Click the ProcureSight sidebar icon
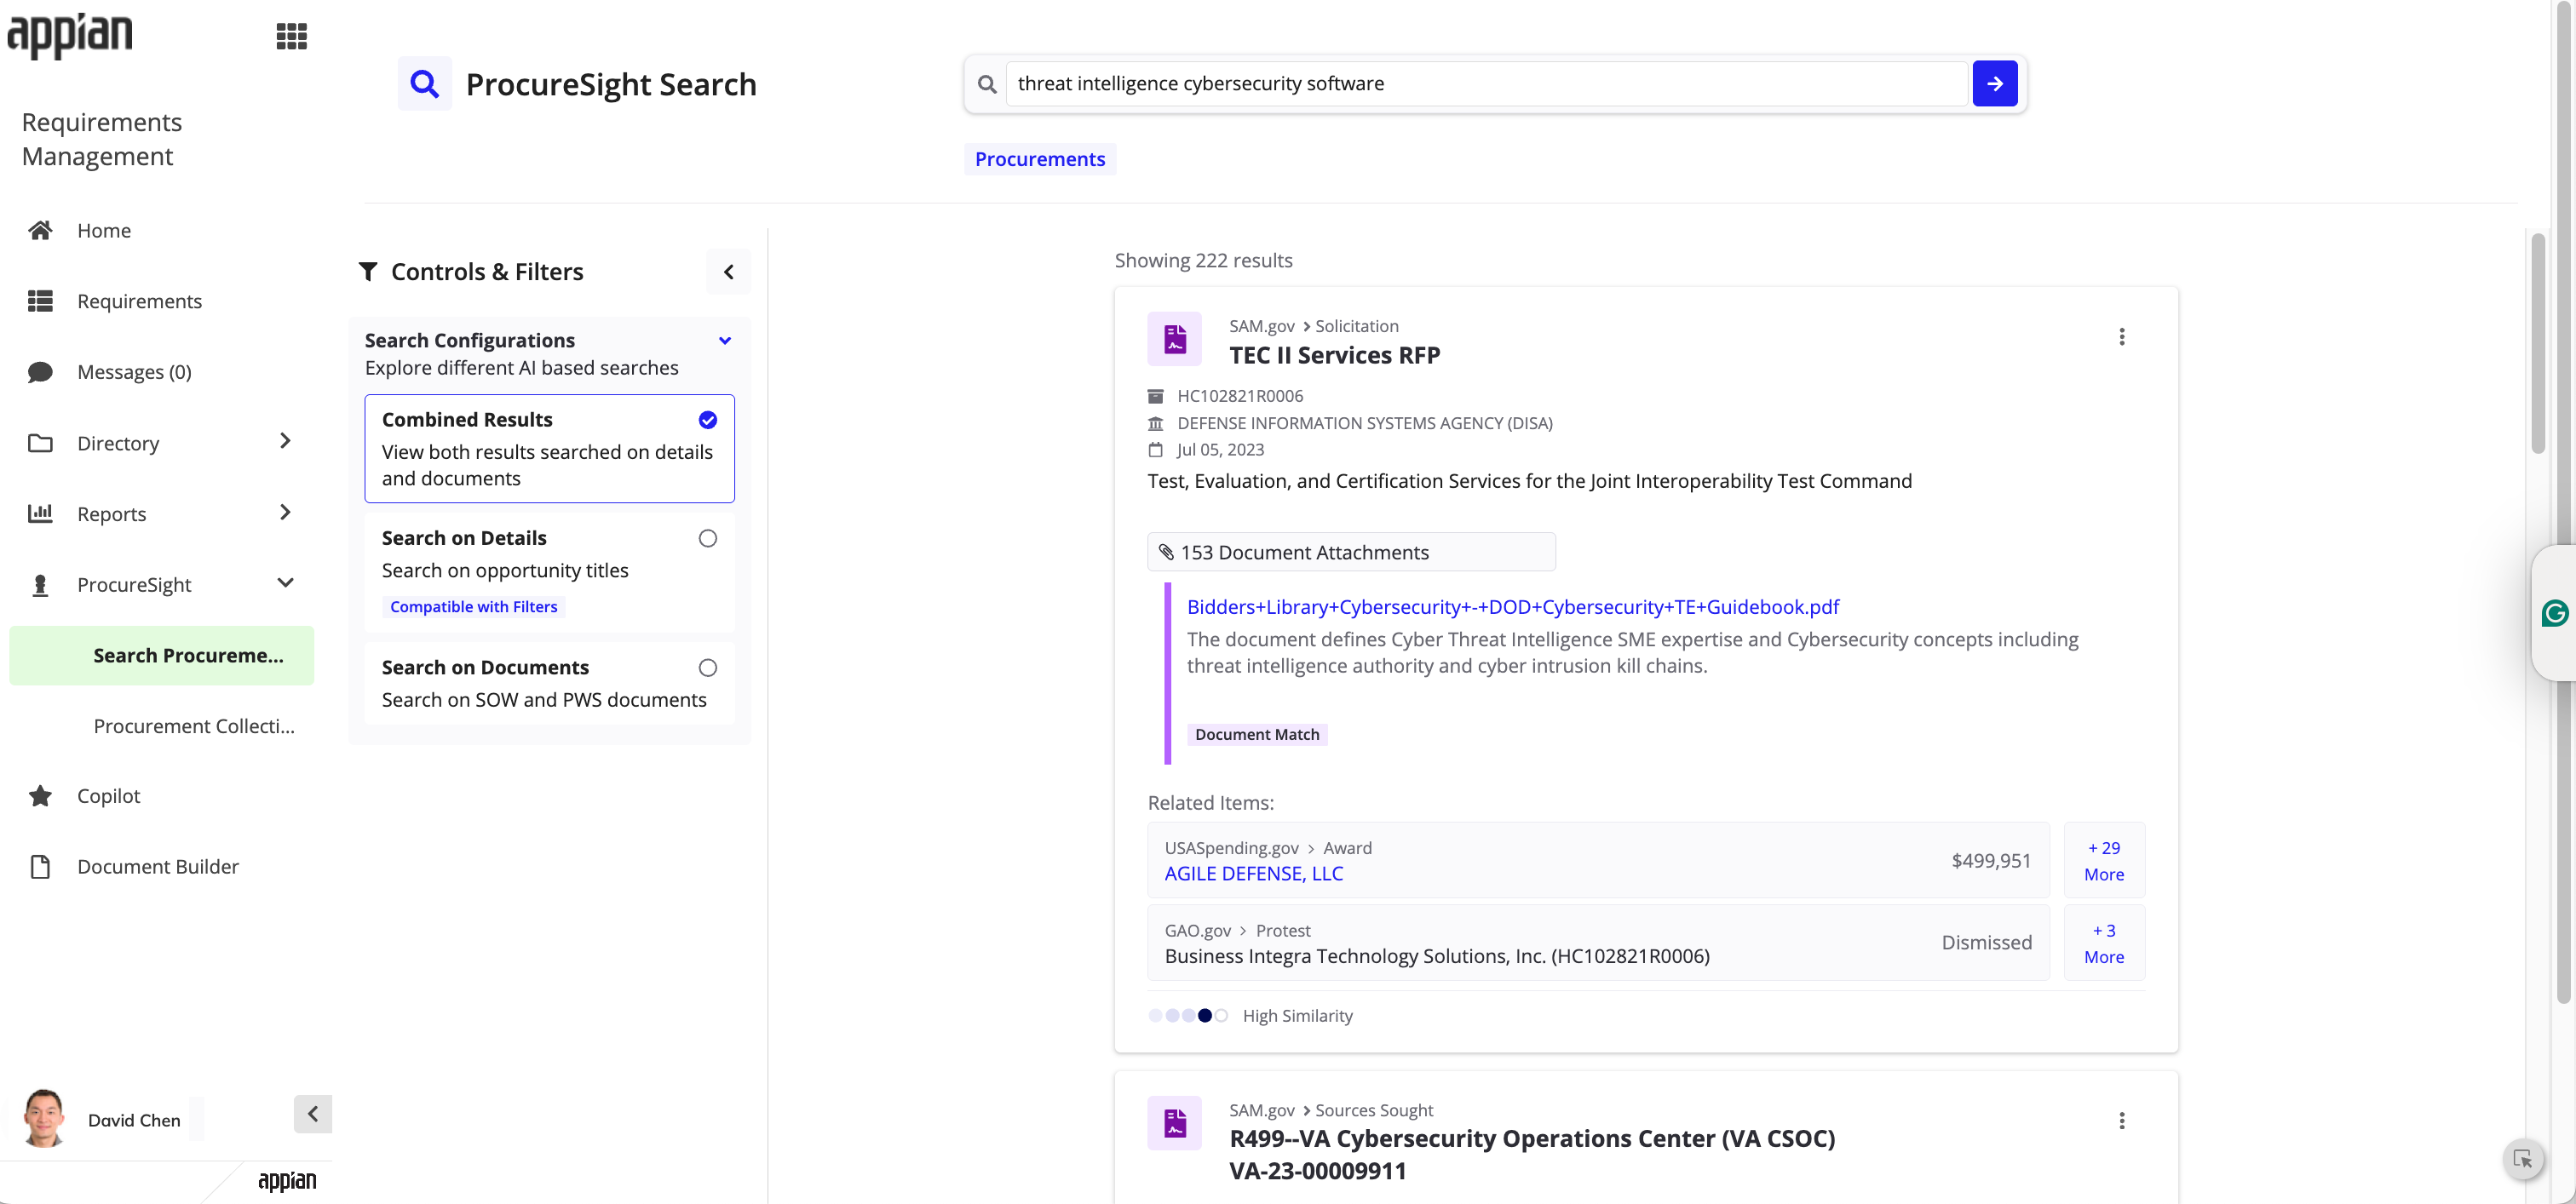This screenshot has width=2576, height=1204. pyautogui.click(x=40, y=584)
